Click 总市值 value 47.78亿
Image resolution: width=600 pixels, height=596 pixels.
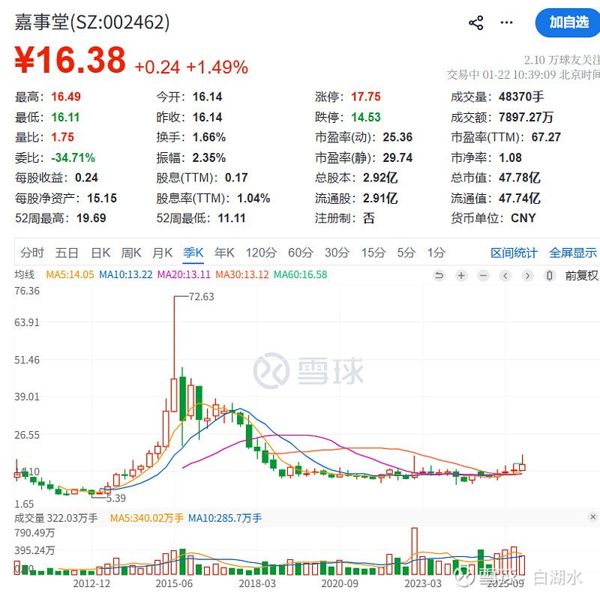tap(519, 178)
